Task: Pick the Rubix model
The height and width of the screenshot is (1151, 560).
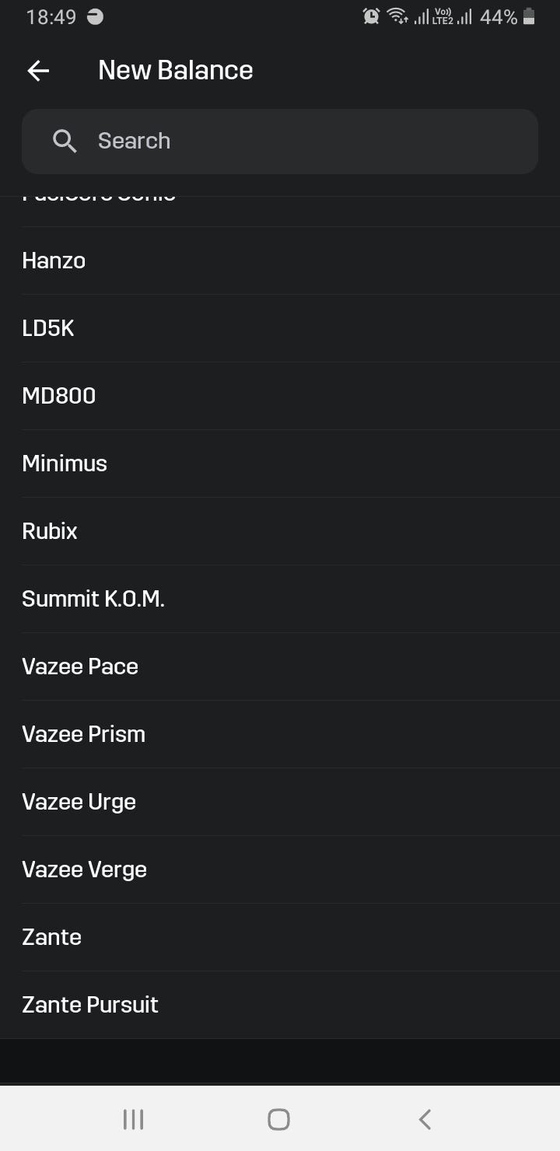Action: (280, 531)
